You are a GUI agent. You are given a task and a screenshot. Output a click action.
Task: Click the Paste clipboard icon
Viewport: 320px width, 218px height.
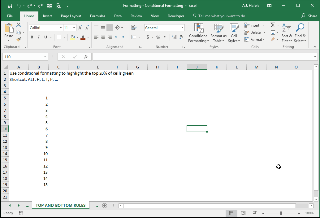point(9,28)
